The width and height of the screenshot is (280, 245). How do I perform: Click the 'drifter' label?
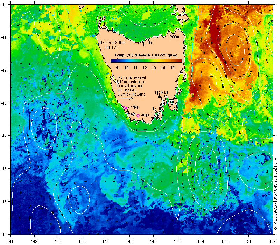click(133, 107)
